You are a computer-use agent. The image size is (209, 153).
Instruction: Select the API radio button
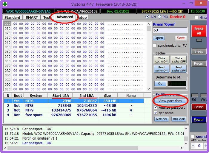click(x=147, y=17)
